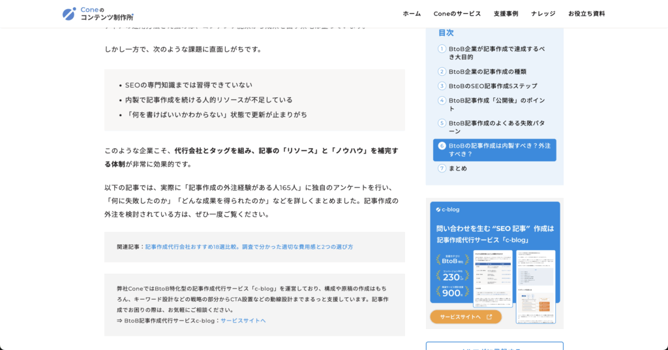Click the c-blog logo in banner
This screenshot has width=668, height=350.
point(448,210)
